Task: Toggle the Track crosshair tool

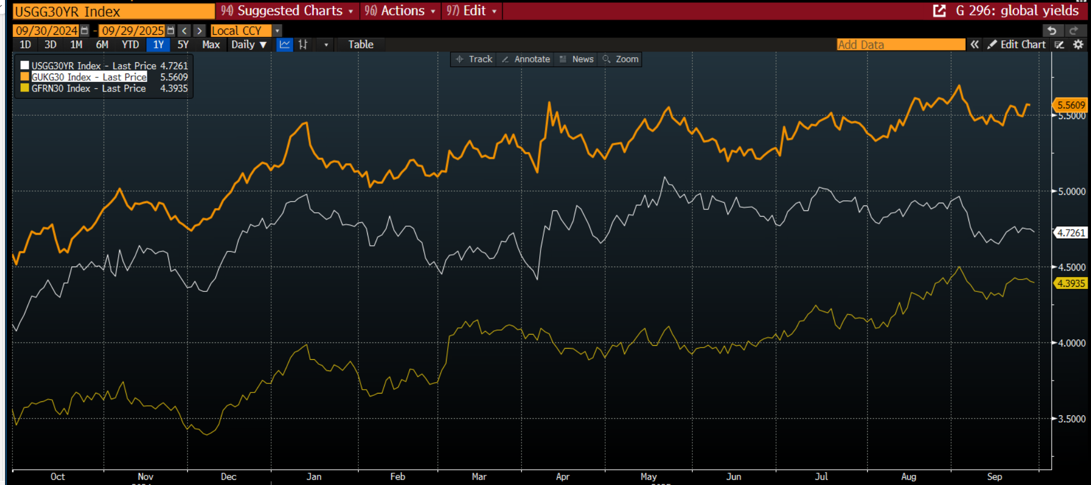Action: click(474, 59)
